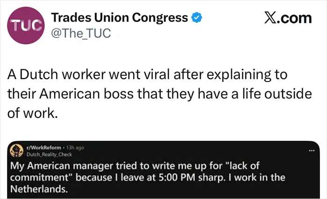Open the Trades Union Congress display name
Viewport: 327px width, 199px height.
click(x=120, y=18)
